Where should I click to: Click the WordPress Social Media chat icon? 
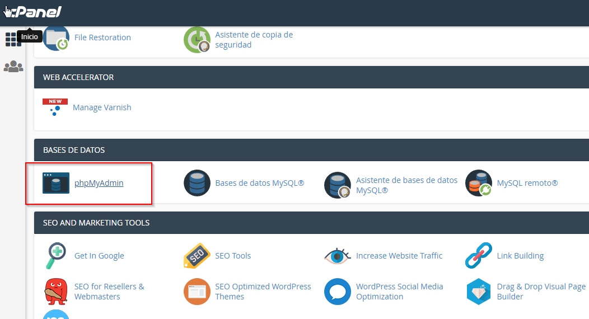[x=338, y=292]
